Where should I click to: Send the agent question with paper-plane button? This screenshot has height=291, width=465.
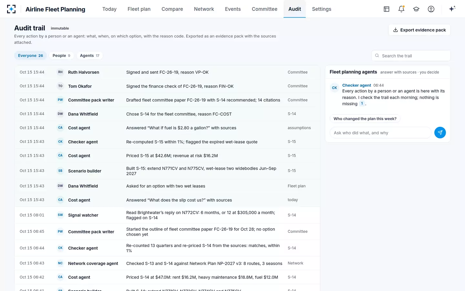click(440, 133)
